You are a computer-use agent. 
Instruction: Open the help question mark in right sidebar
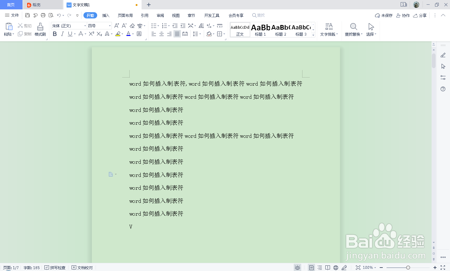(x=443, y=89)
